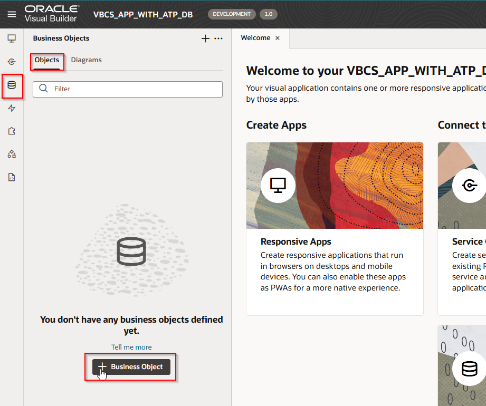Open the hamburger navigation menu
The width and height of the screenshot is (486, 406).
(x=12, y=14)
